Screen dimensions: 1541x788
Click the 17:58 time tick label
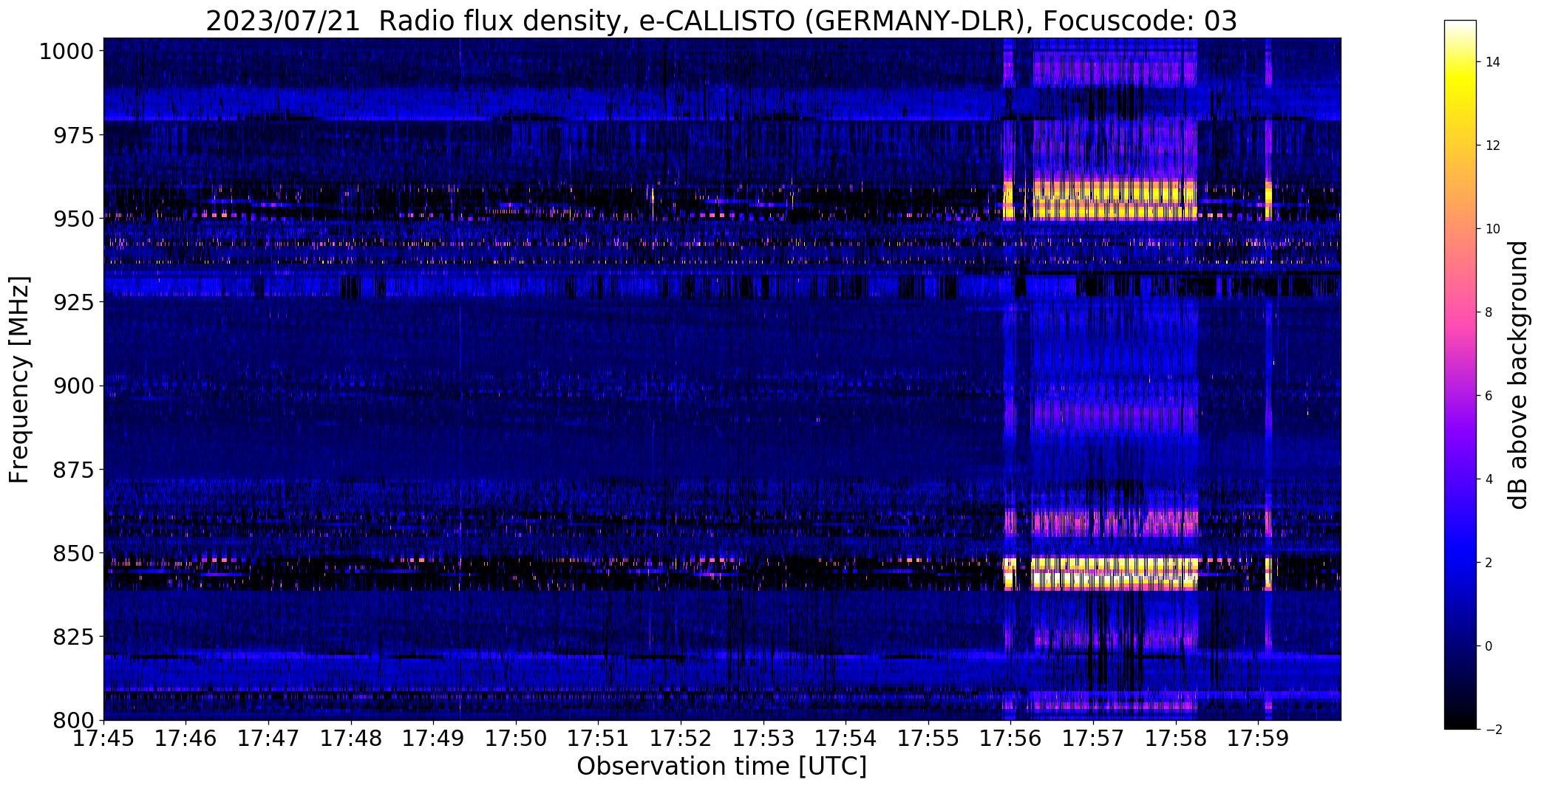click(x=1176, y=738)
